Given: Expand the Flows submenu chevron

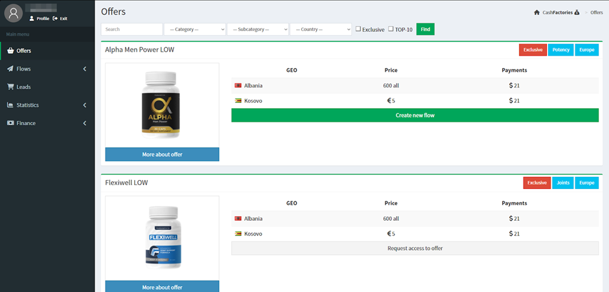Looking at the screenshot, I should point(85,69).
